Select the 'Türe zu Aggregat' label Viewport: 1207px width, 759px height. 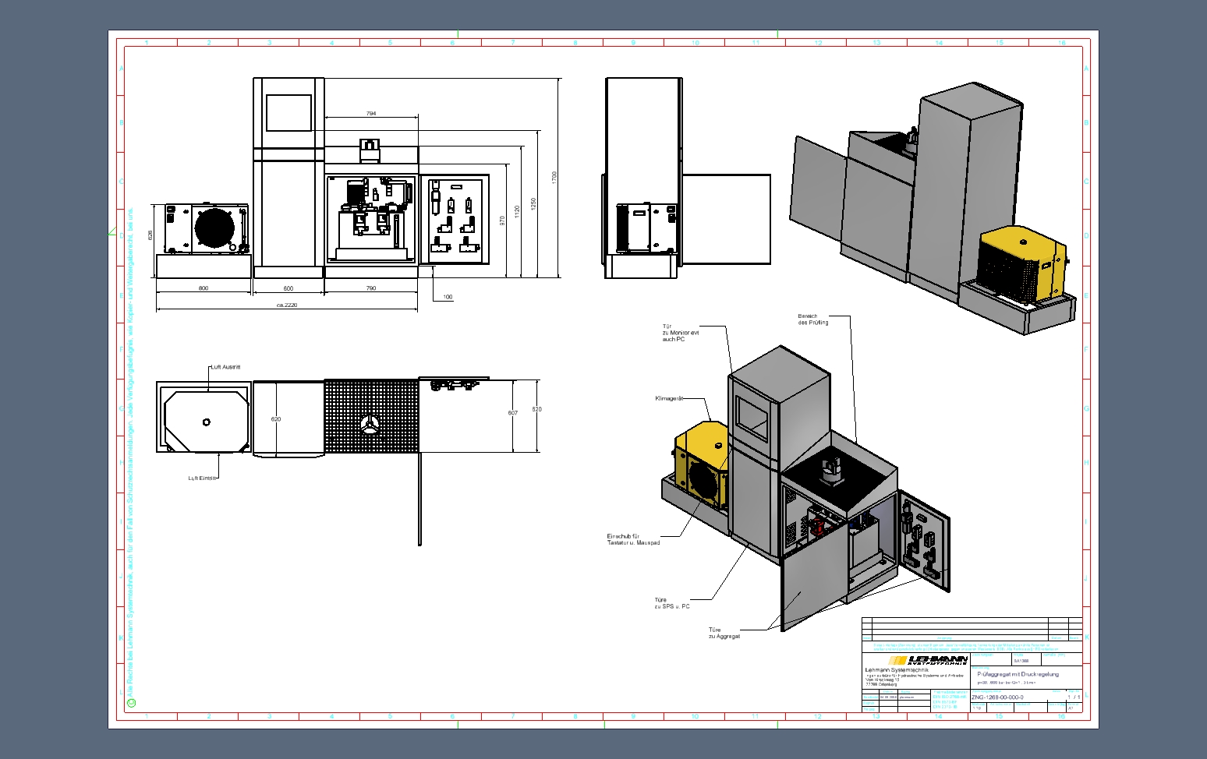[724, 633]
